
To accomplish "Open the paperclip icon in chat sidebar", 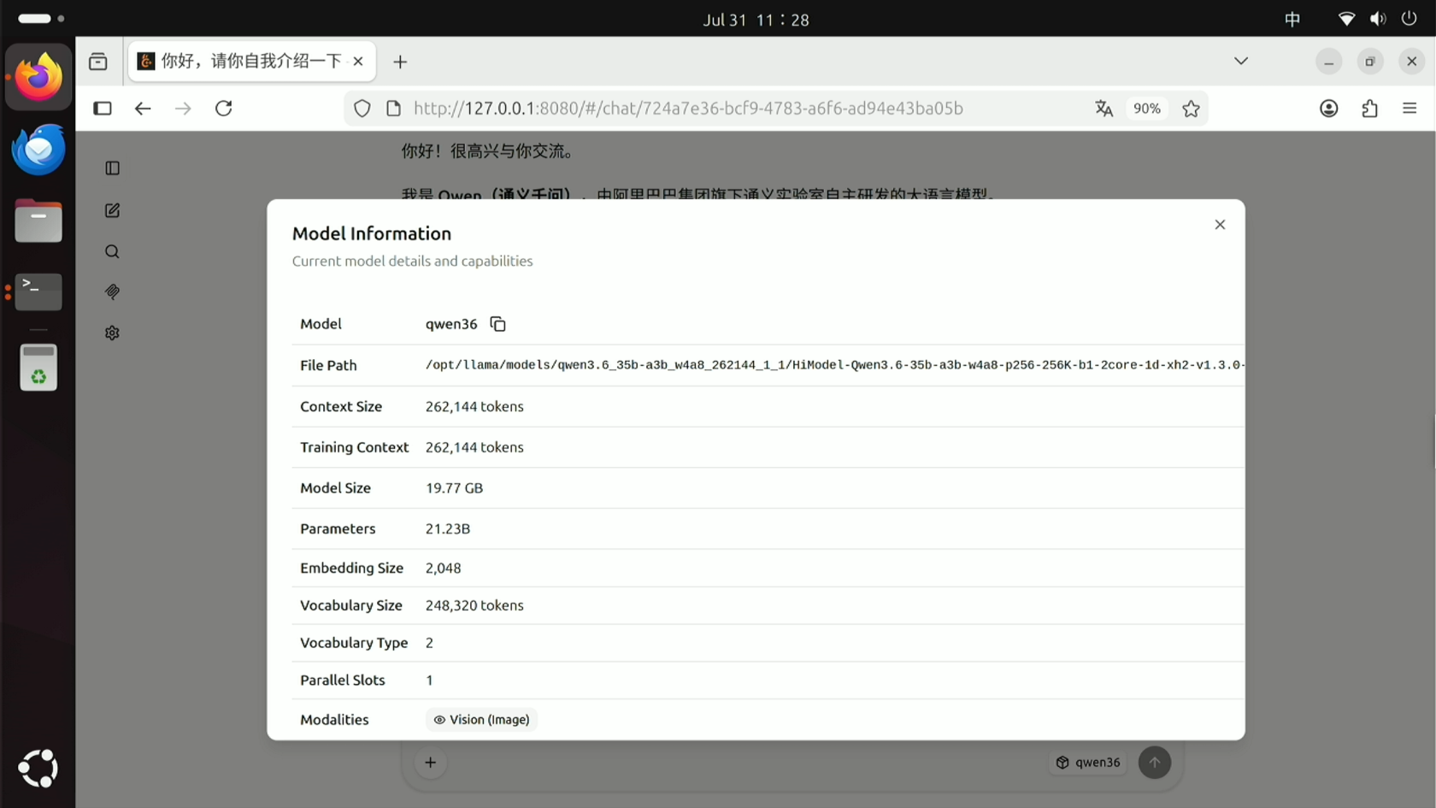I will 112,292.
